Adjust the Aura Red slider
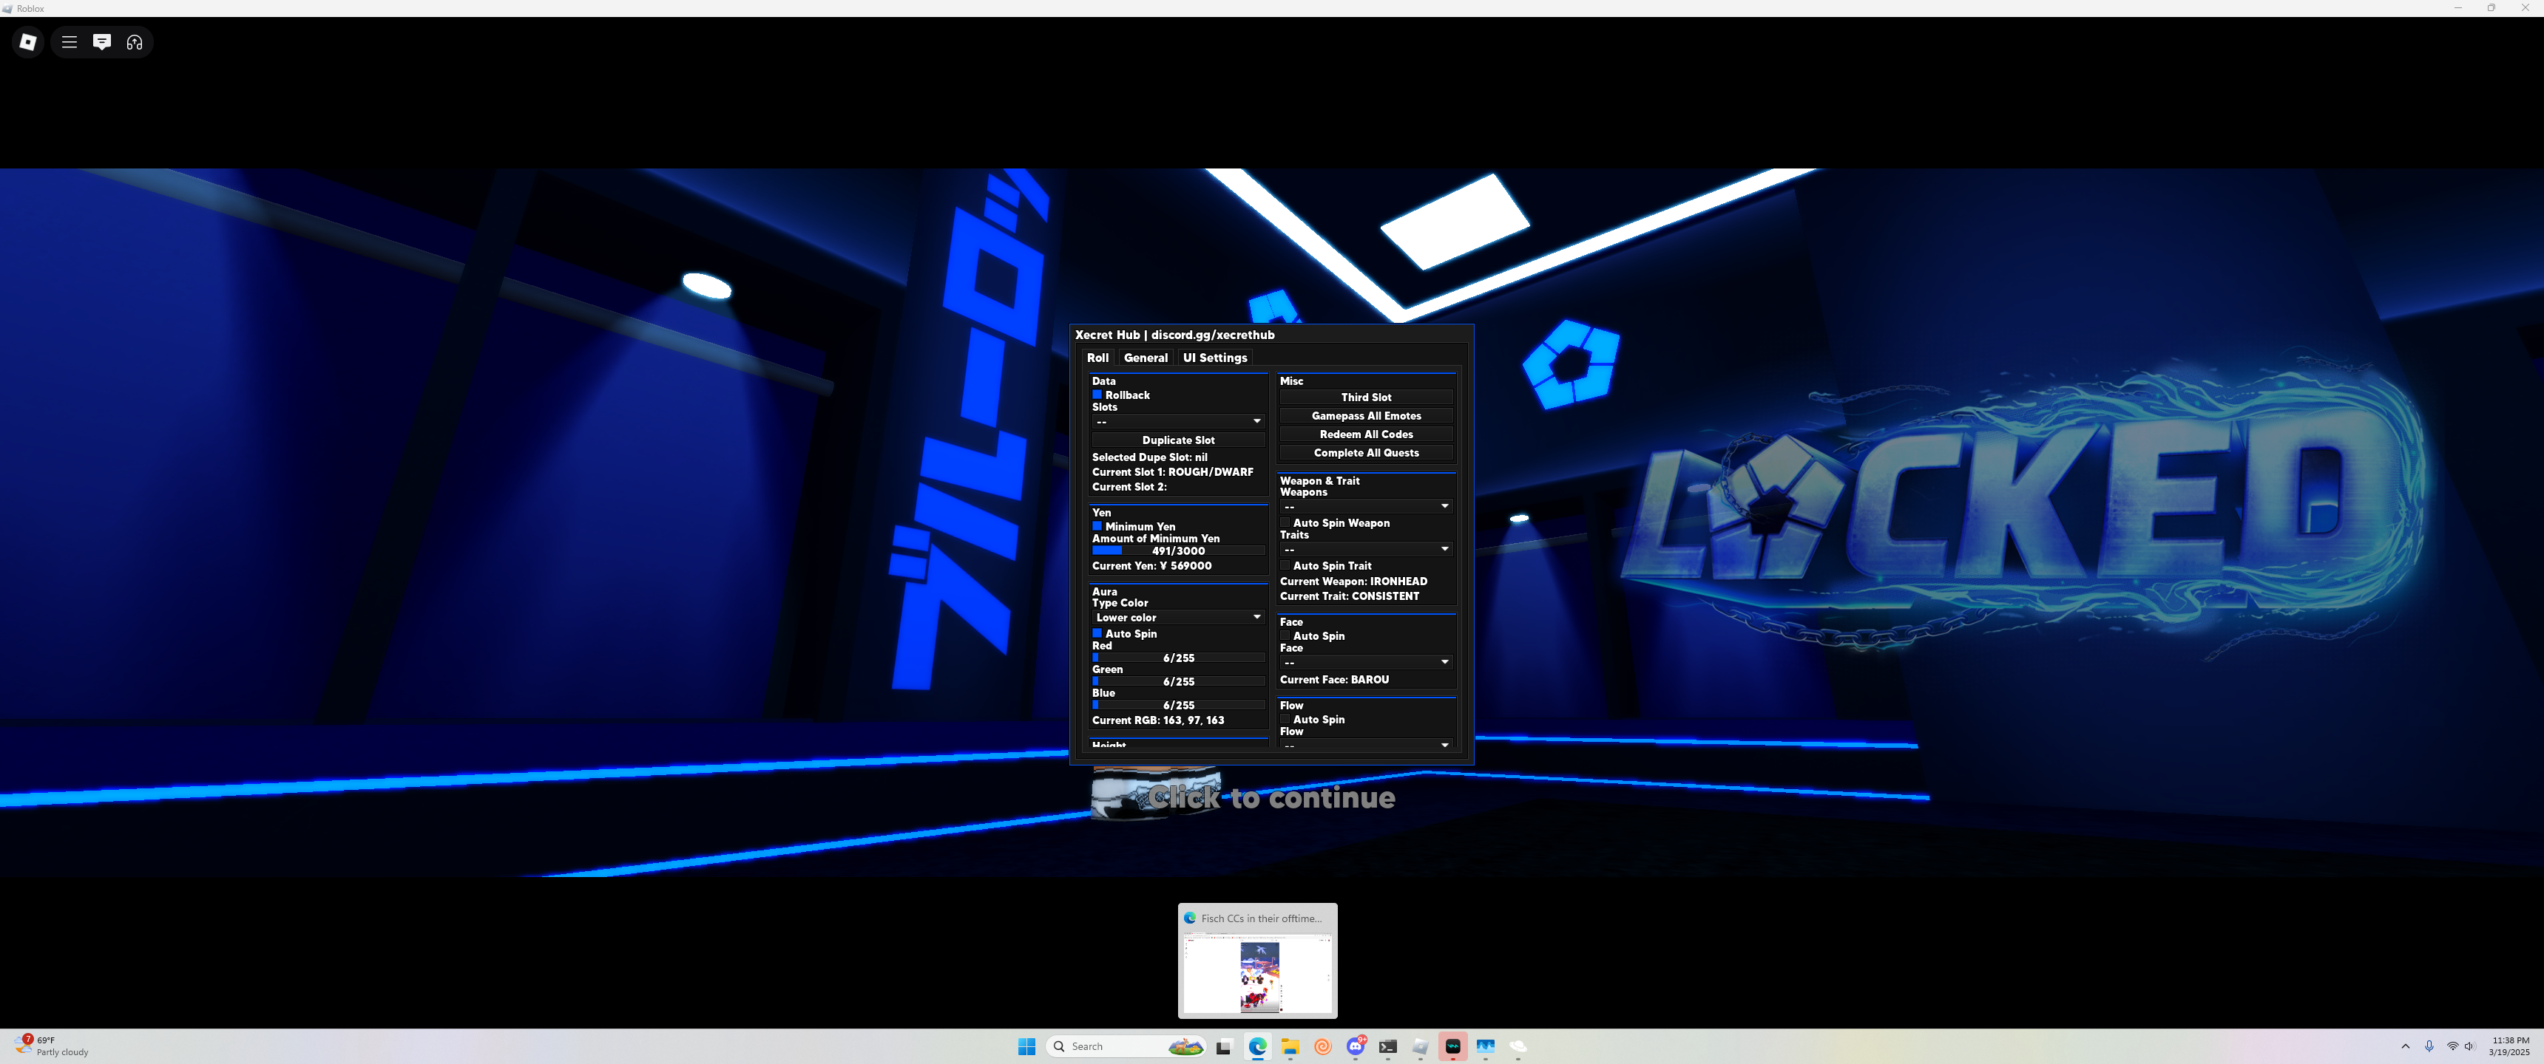 coord(1177,658)
